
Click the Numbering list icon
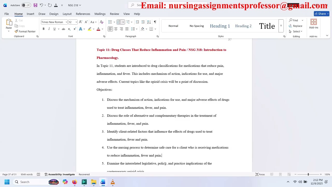pyautogui.click(x=119, y=22)
